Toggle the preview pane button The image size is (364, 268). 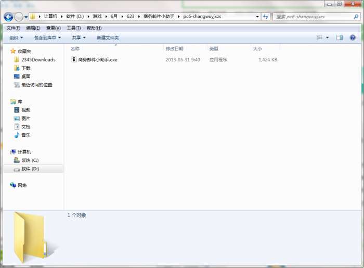pyautogui.click(x=340, y=37)
